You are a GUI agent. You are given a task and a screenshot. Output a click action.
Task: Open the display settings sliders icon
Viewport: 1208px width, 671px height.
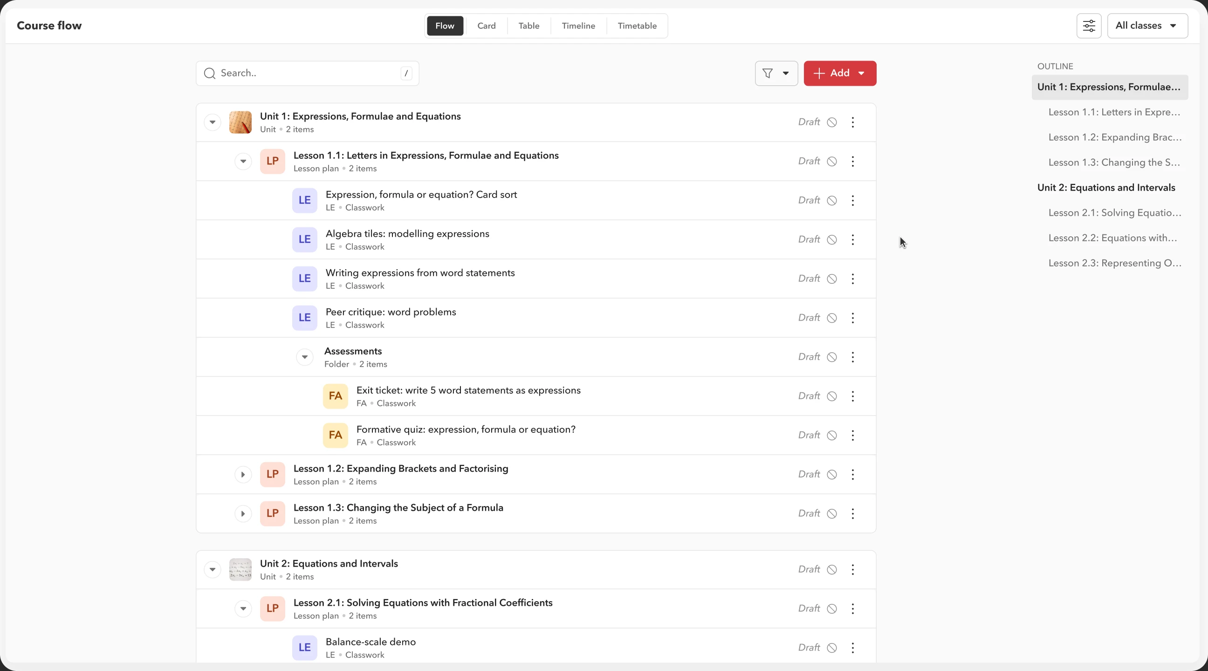[x=1088, y=26]
